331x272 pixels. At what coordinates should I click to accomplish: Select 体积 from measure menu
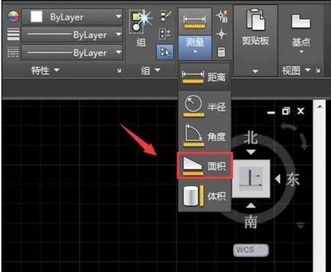(x=205, y=196)
